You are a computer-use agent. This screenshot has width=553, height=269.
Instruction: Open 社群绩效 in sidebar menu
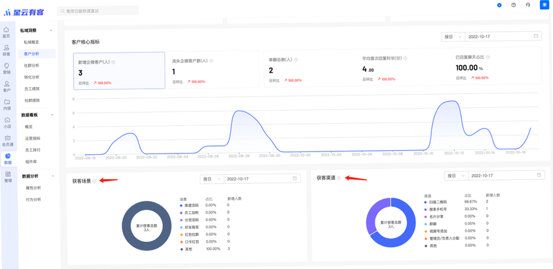pyautogui.click(x=32, y=100)
